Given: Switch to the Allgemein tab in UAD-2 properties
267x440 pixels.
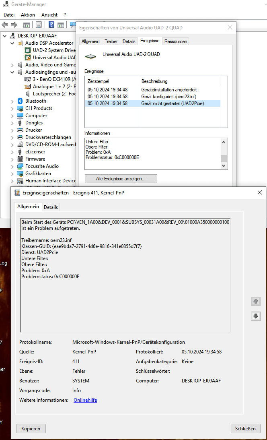Looking at the screenshot, I should pyautogui.click(x=90, y=41).
